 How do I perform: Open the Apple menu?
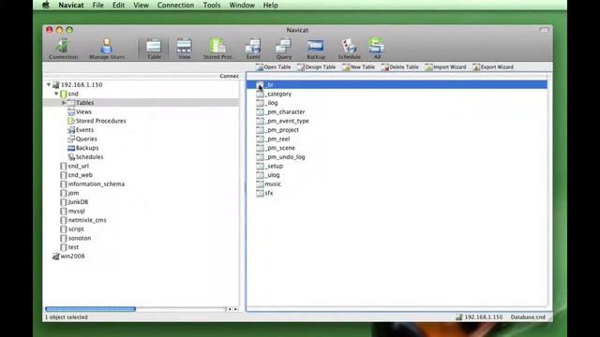(x=46, y=5)
